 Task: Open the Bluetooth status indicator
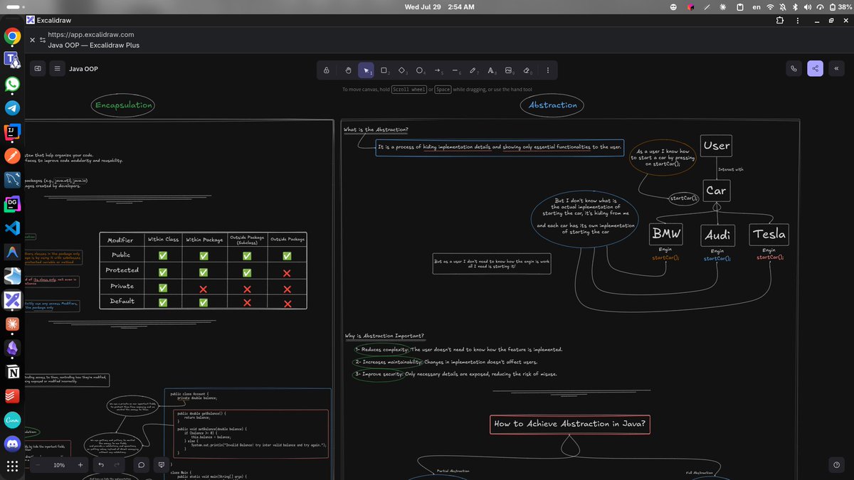(794, 7)
